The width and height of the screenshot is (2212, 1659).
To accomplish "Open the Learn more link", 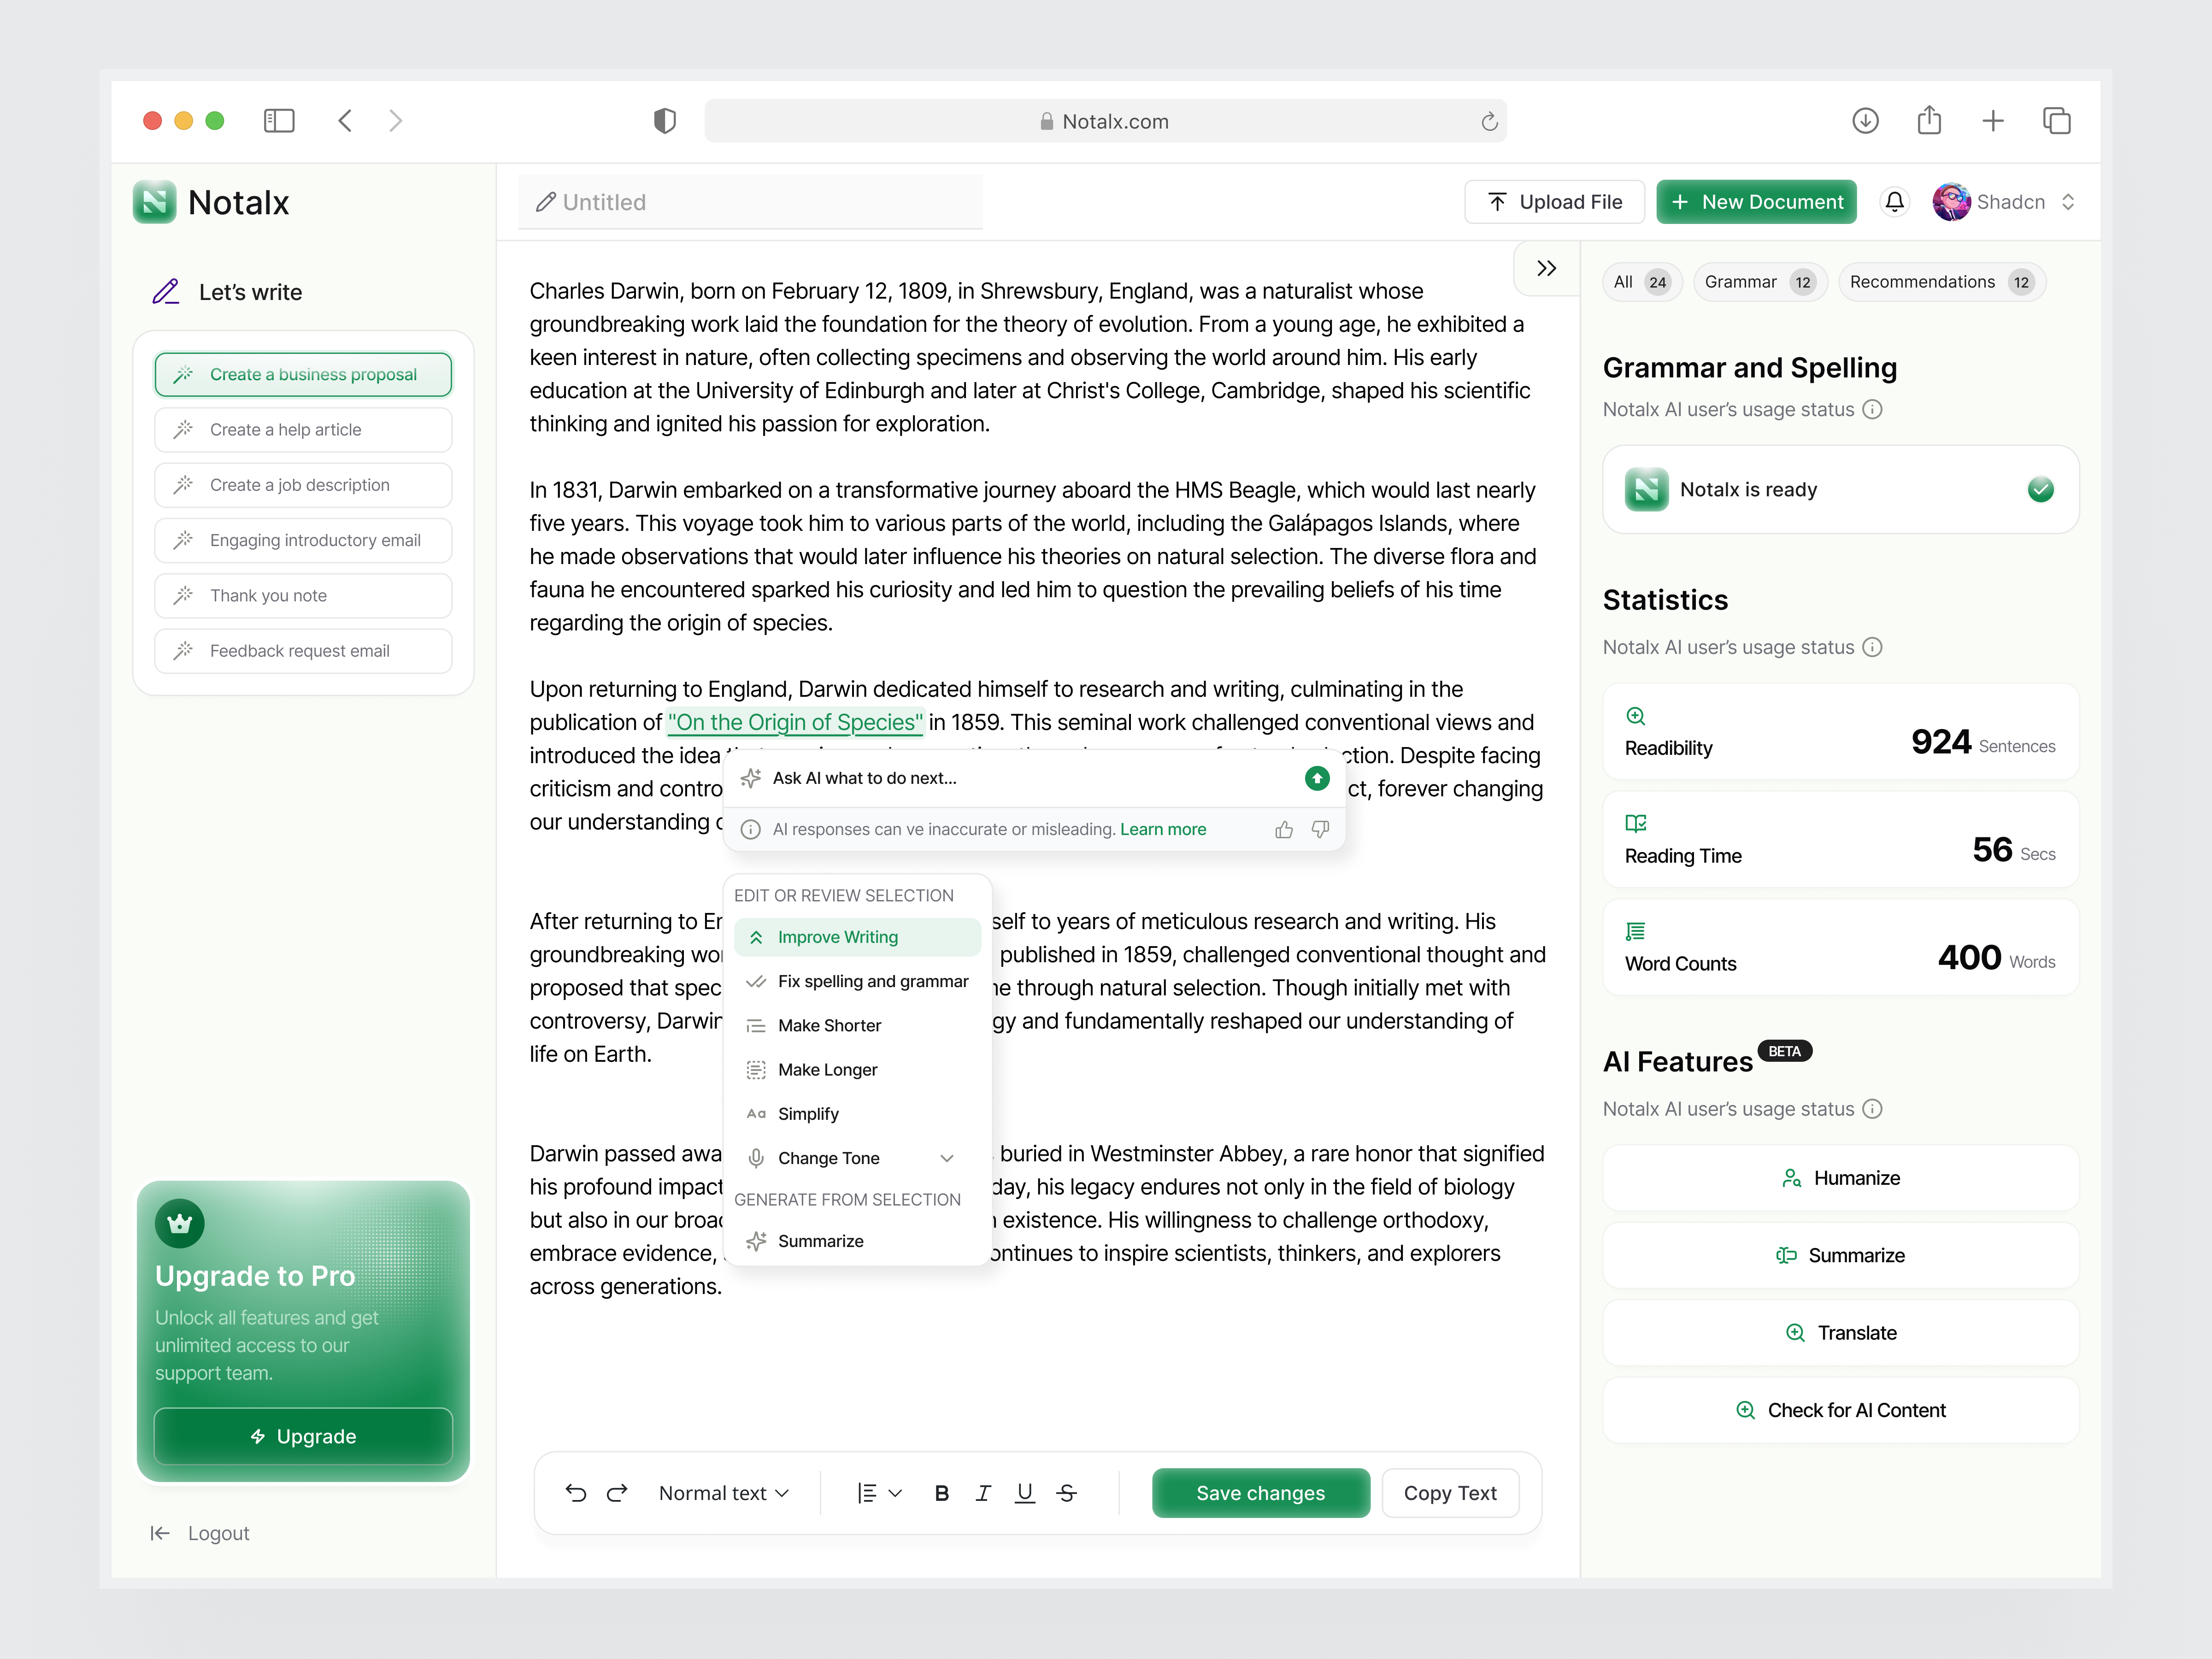I will pos(1163,829).
